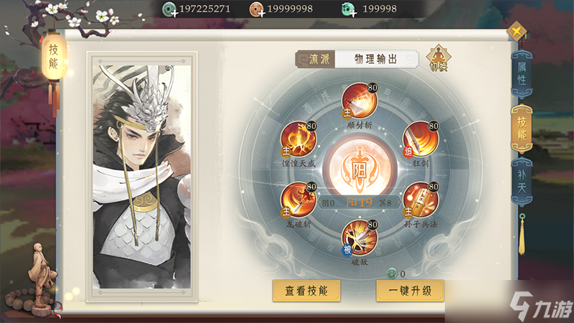Click the 阴0 阳19 冥8 points bar

358,202
